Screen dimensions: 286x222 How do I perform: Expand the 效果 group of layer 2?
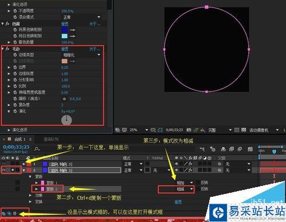coord(30,195)
